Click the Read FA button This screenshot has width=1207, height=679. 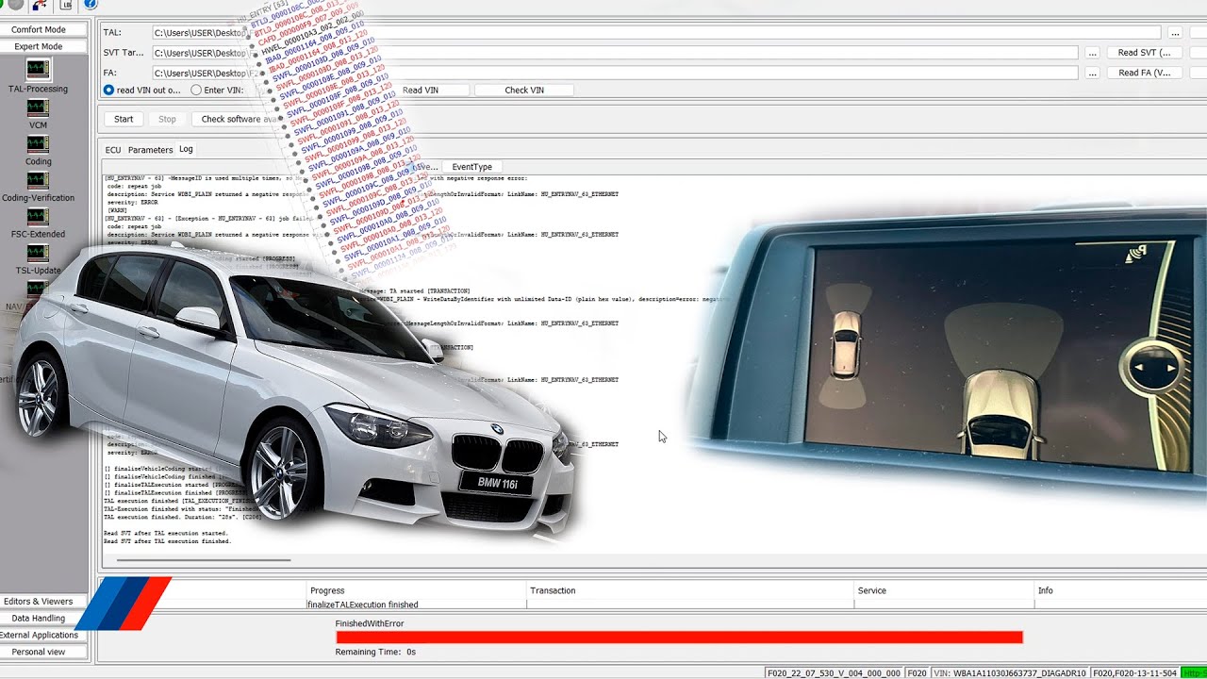click(1144, 73)
